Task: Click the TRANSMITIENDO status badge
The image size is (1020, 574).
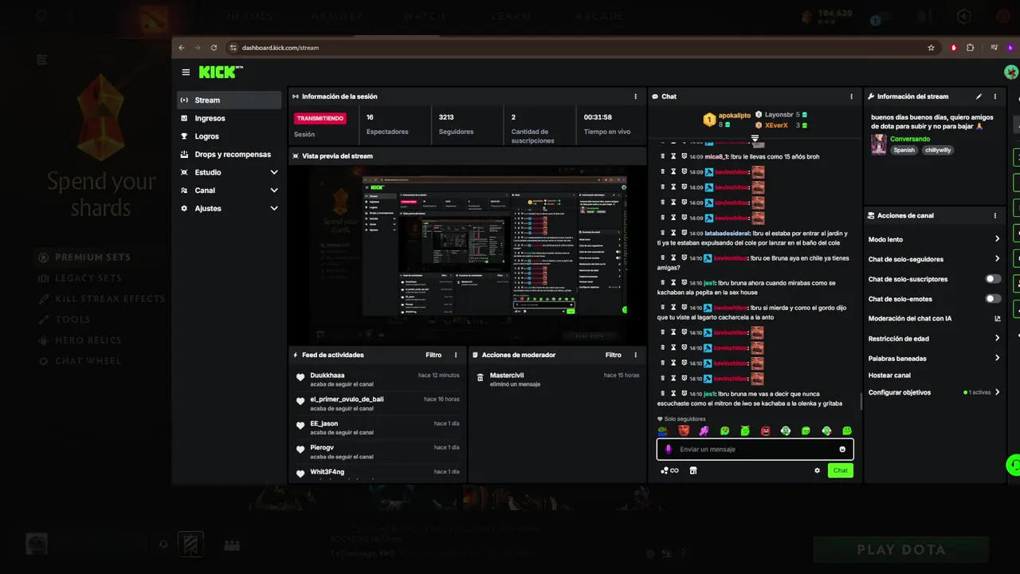Action: (x=320, y=118)
